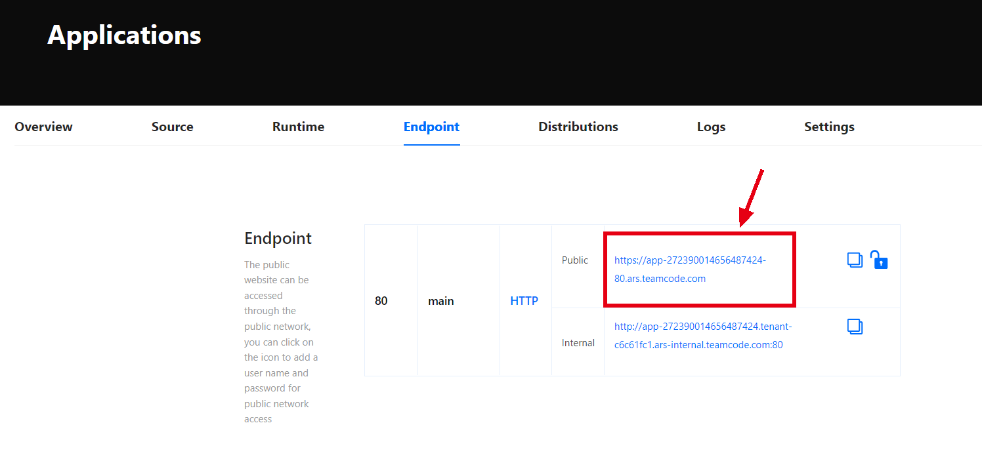Open the Settings tab
This screenshot has height=461, width=982.
click(829, 127)
